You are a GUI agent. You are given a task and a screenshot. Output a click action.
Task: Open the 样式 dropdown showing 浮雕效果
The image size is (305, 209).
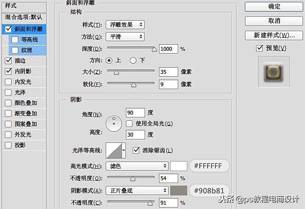(125, 24)
